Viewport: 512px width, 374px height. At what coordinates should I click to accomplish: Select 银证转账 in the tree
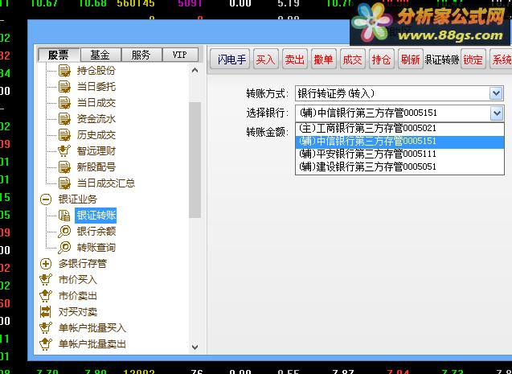[x=96, y=216]
